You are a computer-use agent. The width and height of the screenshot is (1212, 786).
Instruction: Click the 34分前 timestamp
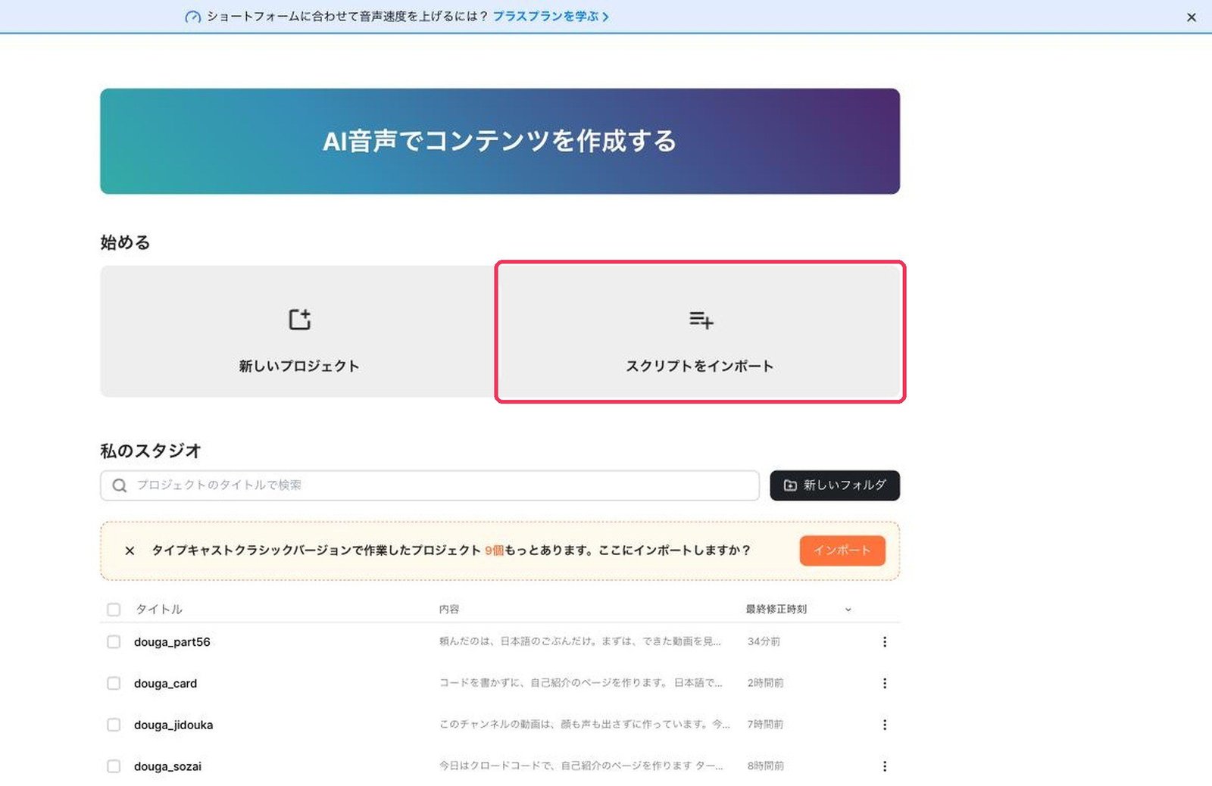click(x=764, y=641)
